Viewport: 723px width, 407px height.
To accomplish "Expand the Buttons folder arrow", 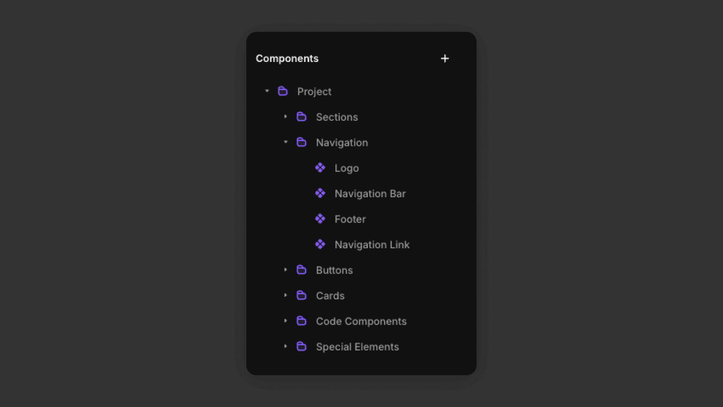I will [286, 270].
